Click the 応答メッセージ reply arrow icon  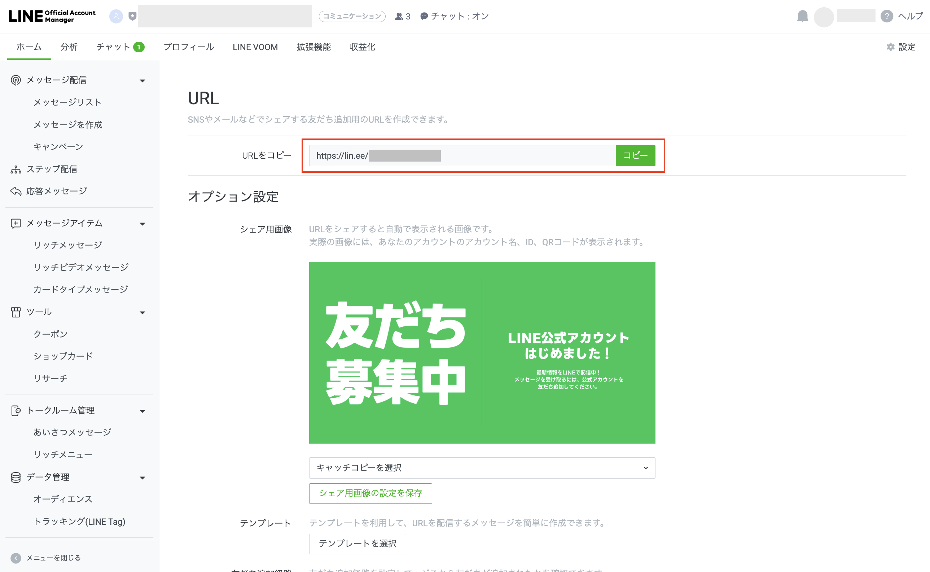pyautogui.click(x=16, y=192)
